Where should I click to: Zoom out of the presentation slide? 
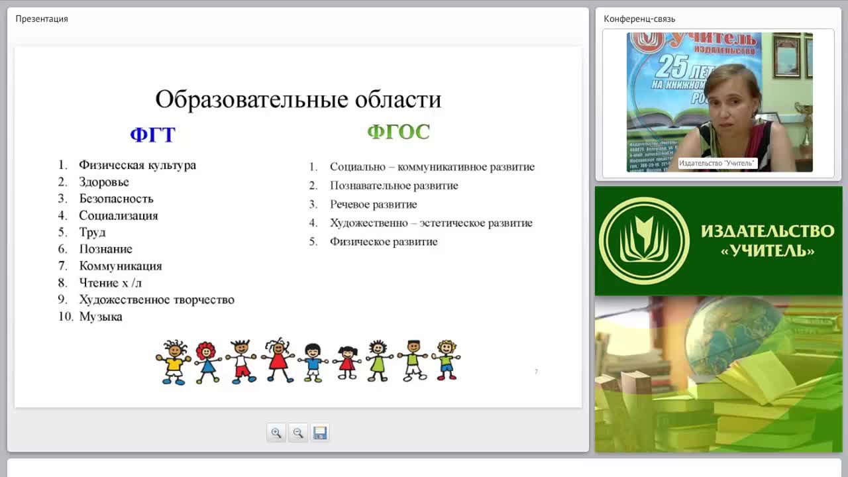click(298, 433)
